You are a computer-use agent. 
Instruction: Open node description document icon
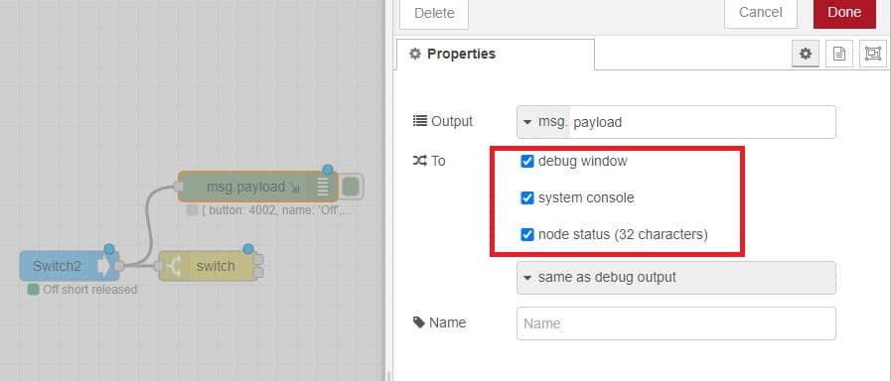coord(839,54)
